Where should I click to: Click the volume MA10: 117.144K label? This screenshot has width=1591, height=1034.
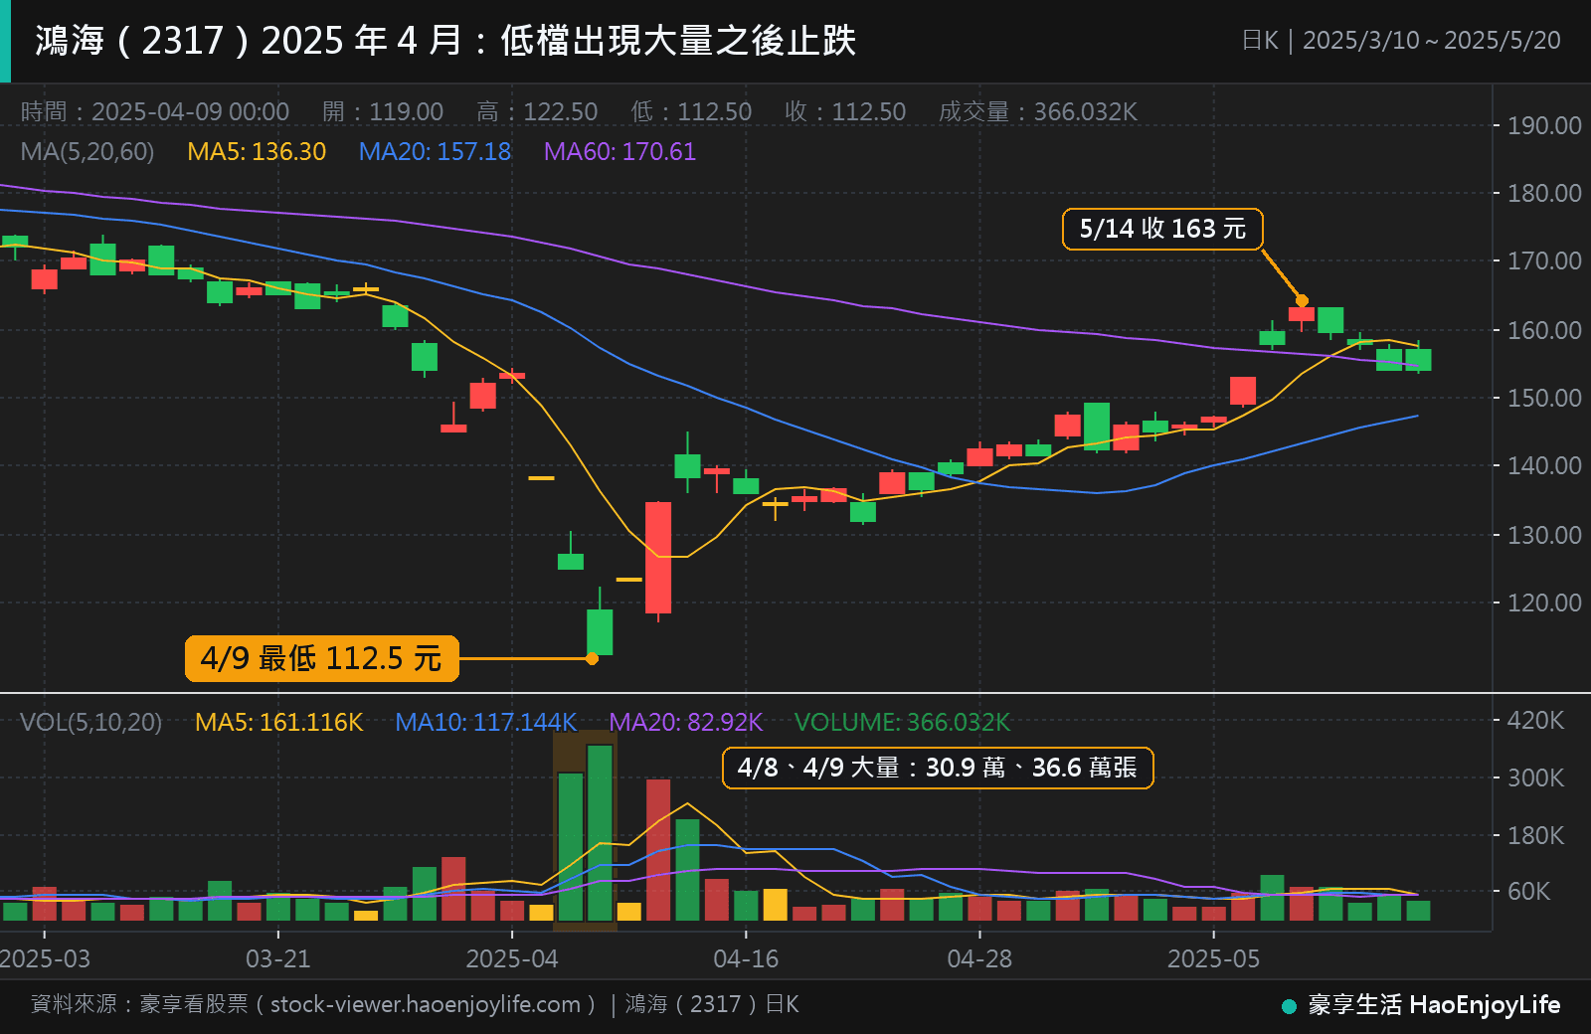[486, 722]
